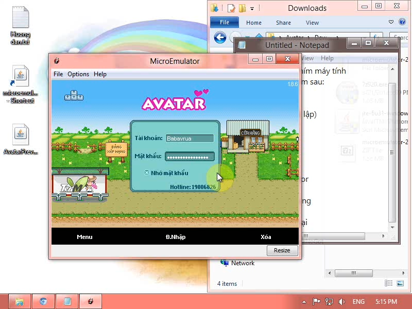Open the AvatarPrev desktop Java file
This screenshot has height=309, width=412.
click(21, 139)
